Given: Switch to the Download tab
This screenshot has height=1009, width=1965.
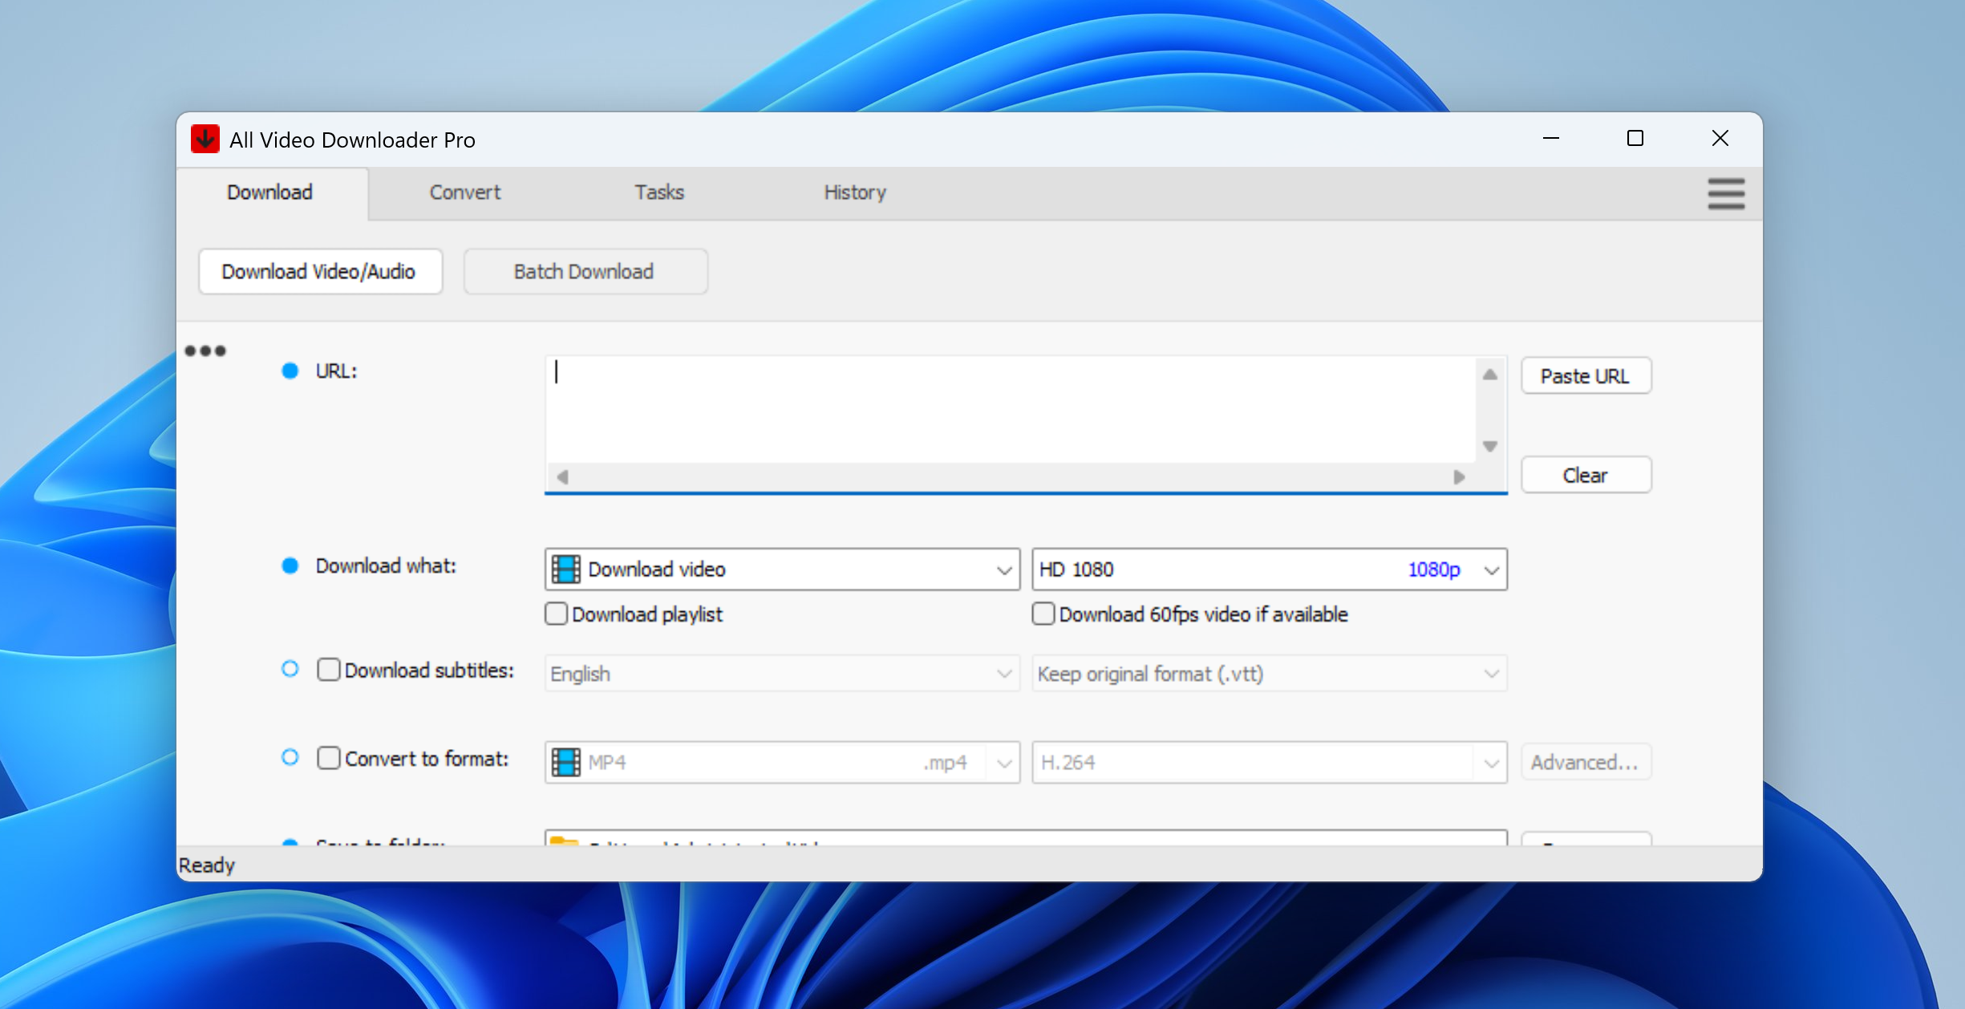Looking at the screenshot, I should [x=270, y=192].
